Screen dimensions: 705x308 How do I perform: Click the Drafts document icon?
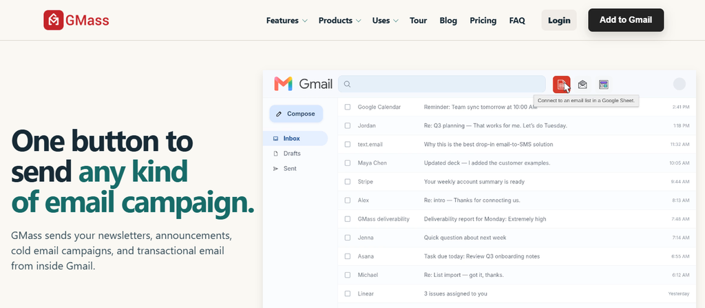(275, 154)
